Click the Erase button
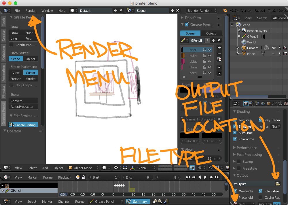The image size is (288, 205). (x=31, y=33)
